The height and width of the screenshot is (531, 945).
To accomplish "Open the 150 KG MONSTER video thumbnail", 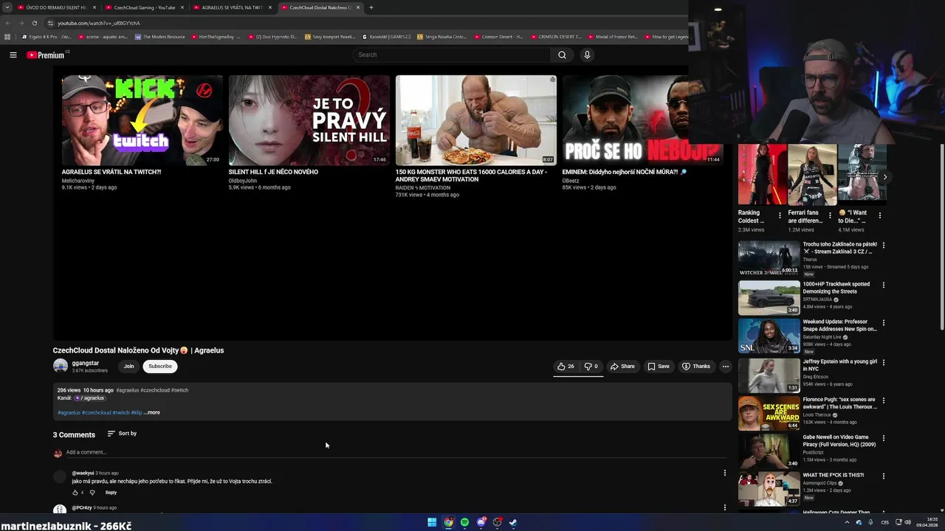I will (x=475, y=120).
